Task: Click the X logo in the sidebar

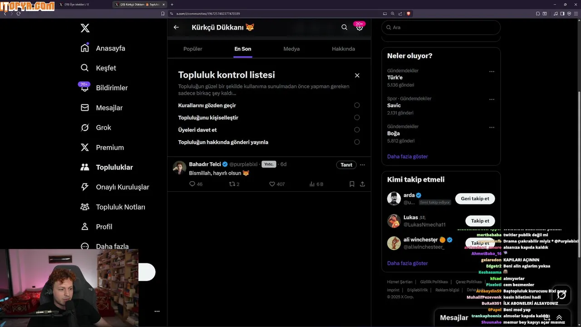Action: (85, 28)
